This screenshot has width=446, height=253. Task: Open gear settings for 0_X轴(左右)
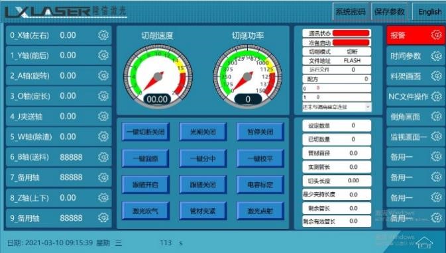[103, 35]
